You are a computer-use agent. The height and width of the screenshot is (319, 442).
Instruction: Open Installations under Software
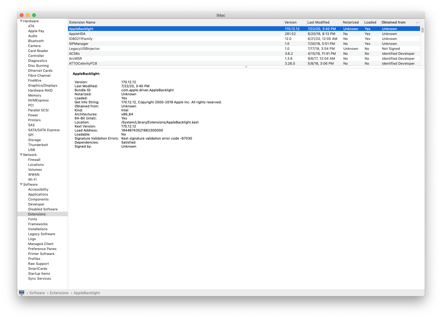tap(38, 229)
